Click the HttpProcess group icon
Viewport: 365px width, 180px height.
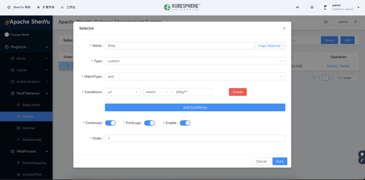(x=13, y=151)
